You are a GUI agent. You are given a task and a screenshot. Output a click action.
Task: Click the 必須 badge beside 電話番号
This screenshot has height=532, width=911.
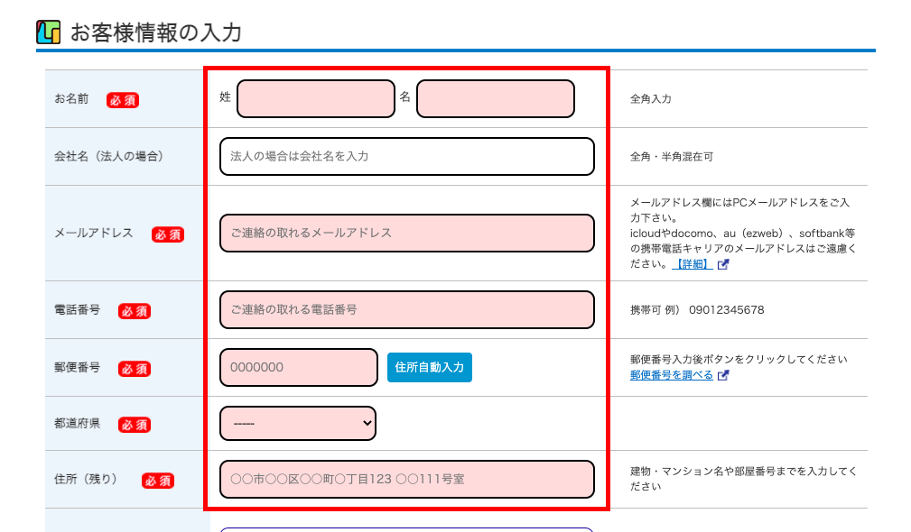(x=135, y=311)
